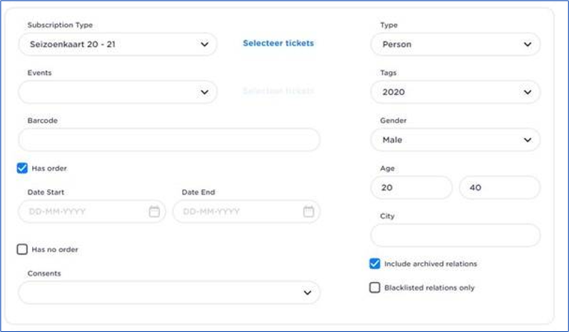Click the Selecteer tickets link beside Subscription Type

coord(278,43)
